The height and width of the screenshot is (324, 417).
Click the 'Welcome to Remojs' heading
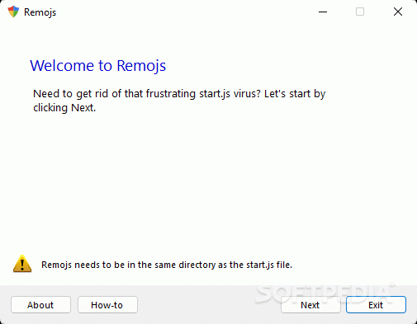98,66
